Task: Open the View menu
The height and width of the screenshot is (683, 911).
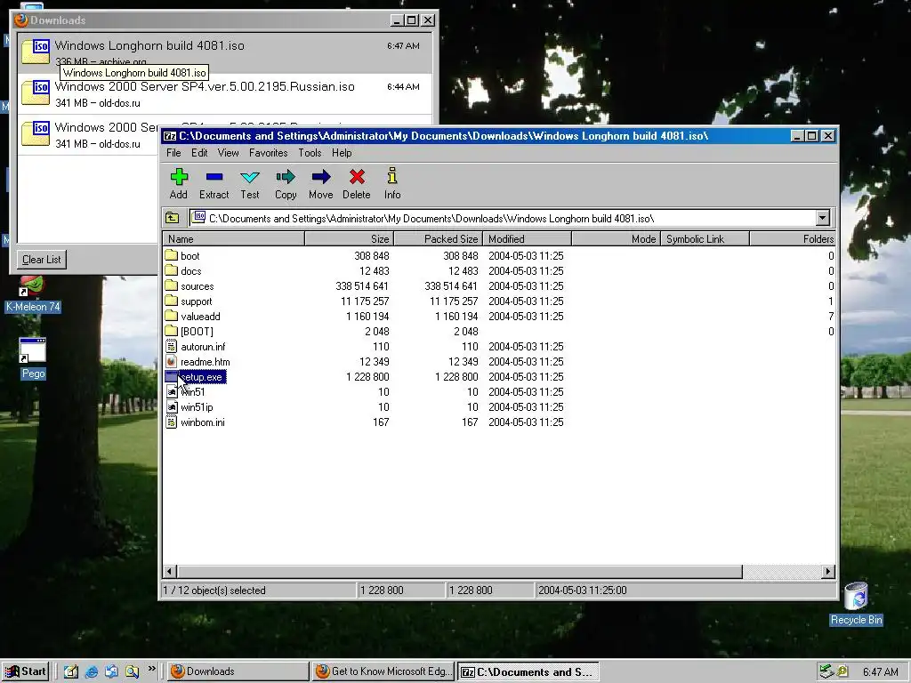Action: (x=229, y=153)
